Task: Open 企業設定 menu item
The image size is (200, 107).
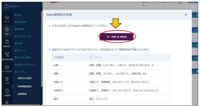Action: [22, 94]
